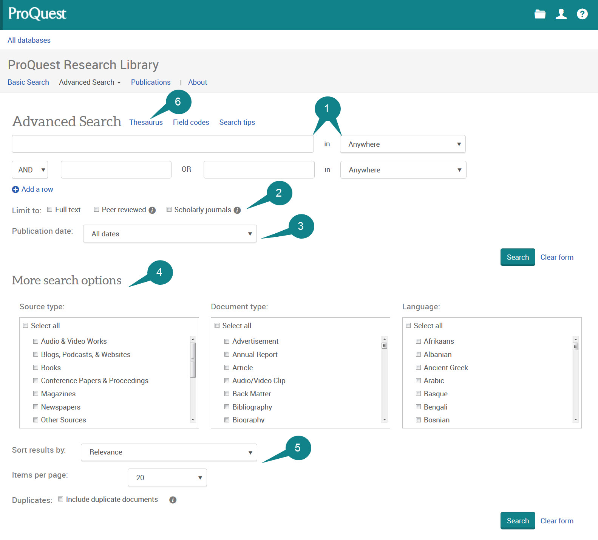Open the Search tips link
The height and width of the screenshot is (540, 598).
pos(237,122)
